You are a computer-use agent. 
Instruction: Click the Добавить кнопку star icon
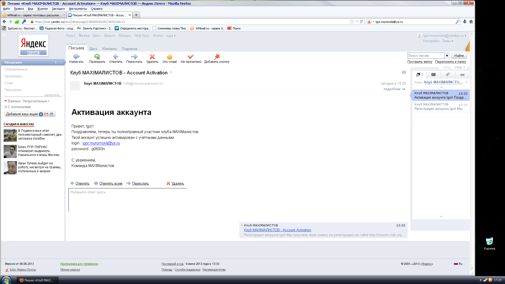(x=217, y=57)
